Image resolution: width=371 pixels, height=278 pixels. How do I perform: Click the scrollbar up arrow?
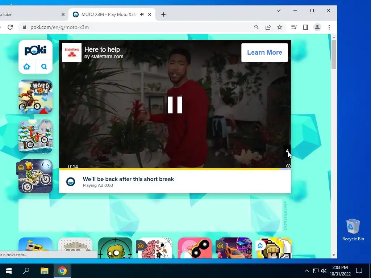click(334, 37)
